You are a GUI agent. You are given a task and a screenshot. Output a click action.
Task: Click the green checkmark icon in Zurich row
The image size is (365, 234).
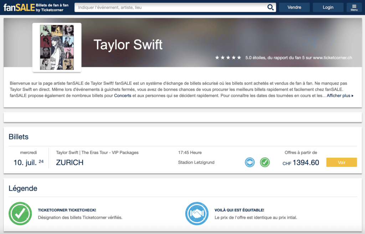click(x=264, y=162)
